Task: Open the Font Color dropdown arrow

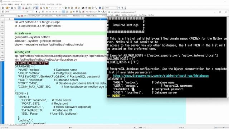Action: 106,12
